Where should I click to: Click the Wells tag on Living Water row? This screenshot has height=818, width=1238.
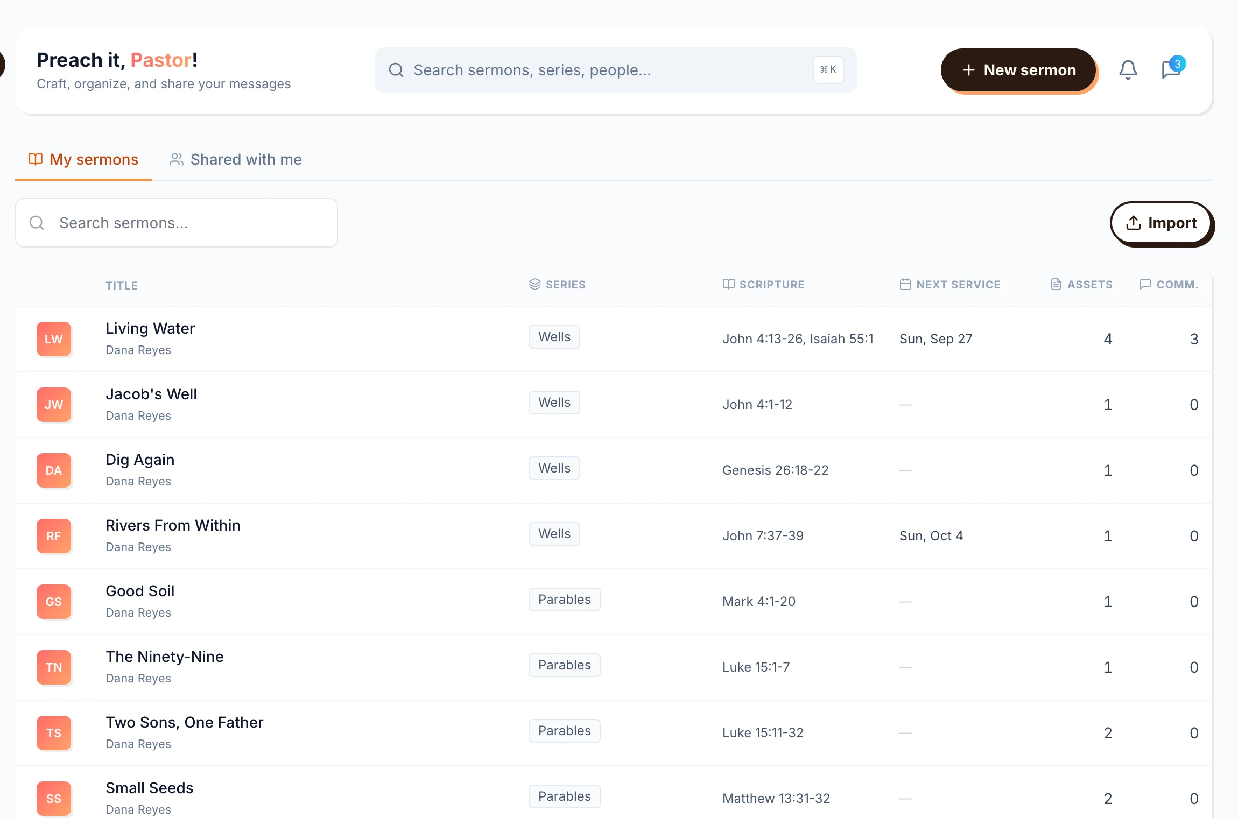coord(554,337)
